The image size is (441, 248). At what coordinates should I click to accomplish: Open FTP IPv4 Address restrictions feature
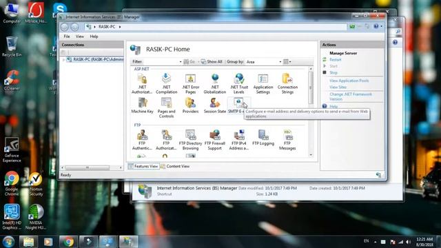tap(239, 140)
